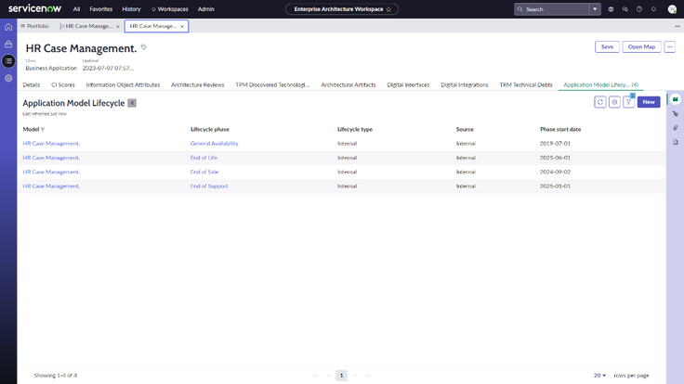Go to last page arrow
Image resolution: width=684 pixels, height=384 pixels.
tap(368, 376)
